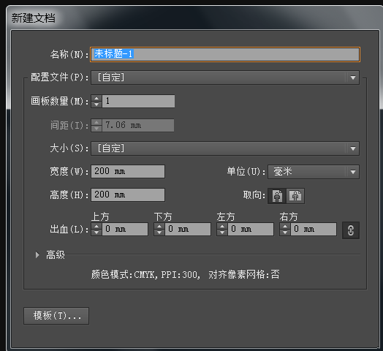The width and height of the screenshot is (383, 351).
Task: Decrease 上方 top bleed with down arrow
Action: [96, 233]
